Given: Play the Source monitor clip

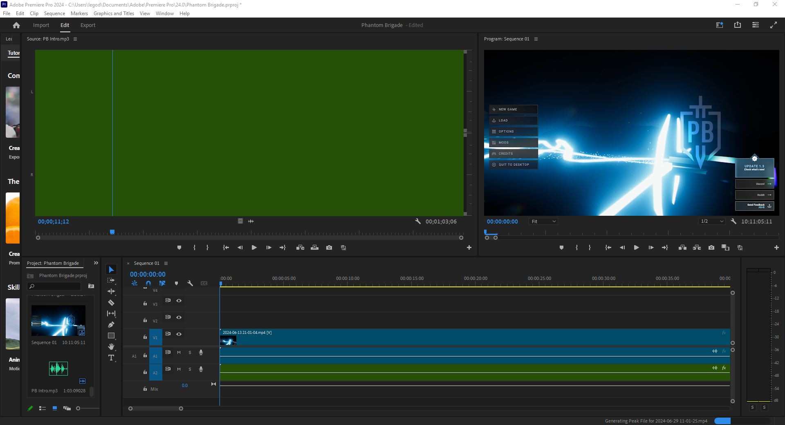Looking at the screenshot, I should coord(254,248).
